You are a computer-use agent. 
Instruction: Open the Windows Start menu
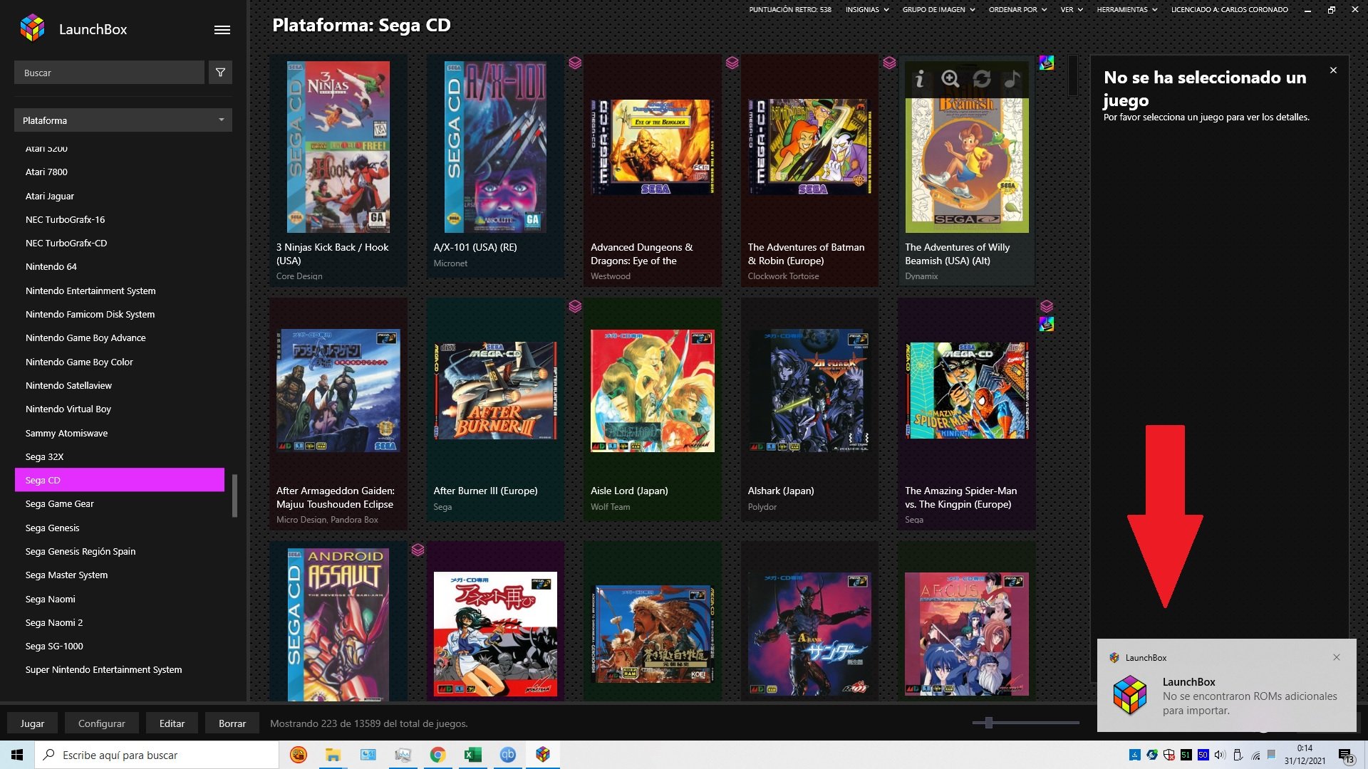pyautogui.click(x=17, y=755)
